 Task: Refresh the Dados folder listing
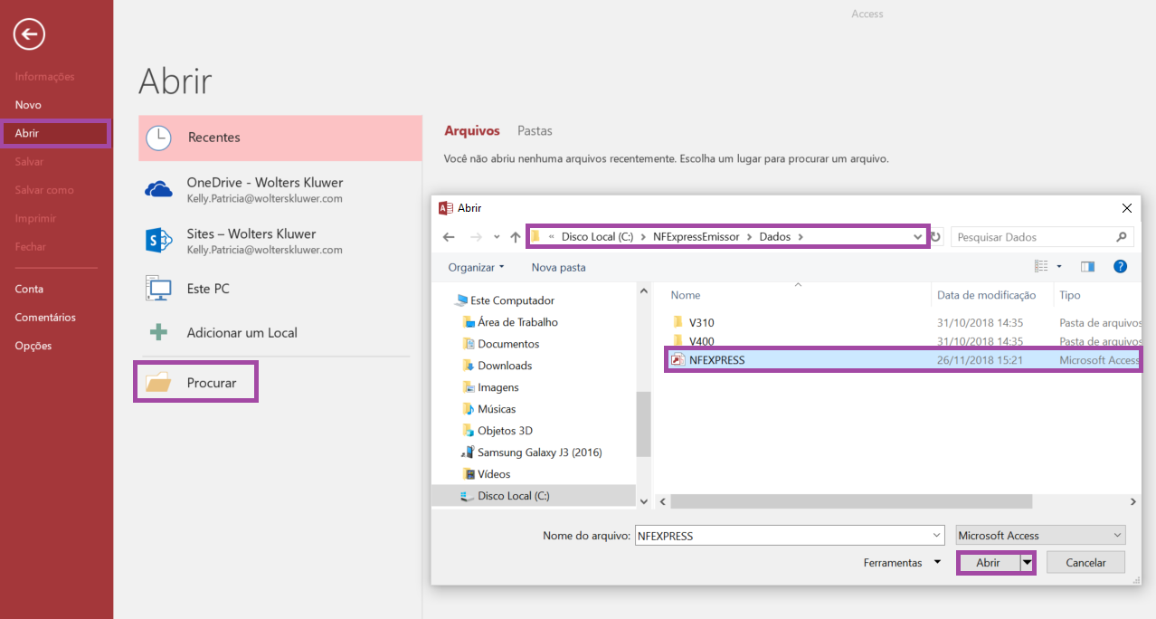(x=936, y=237)
